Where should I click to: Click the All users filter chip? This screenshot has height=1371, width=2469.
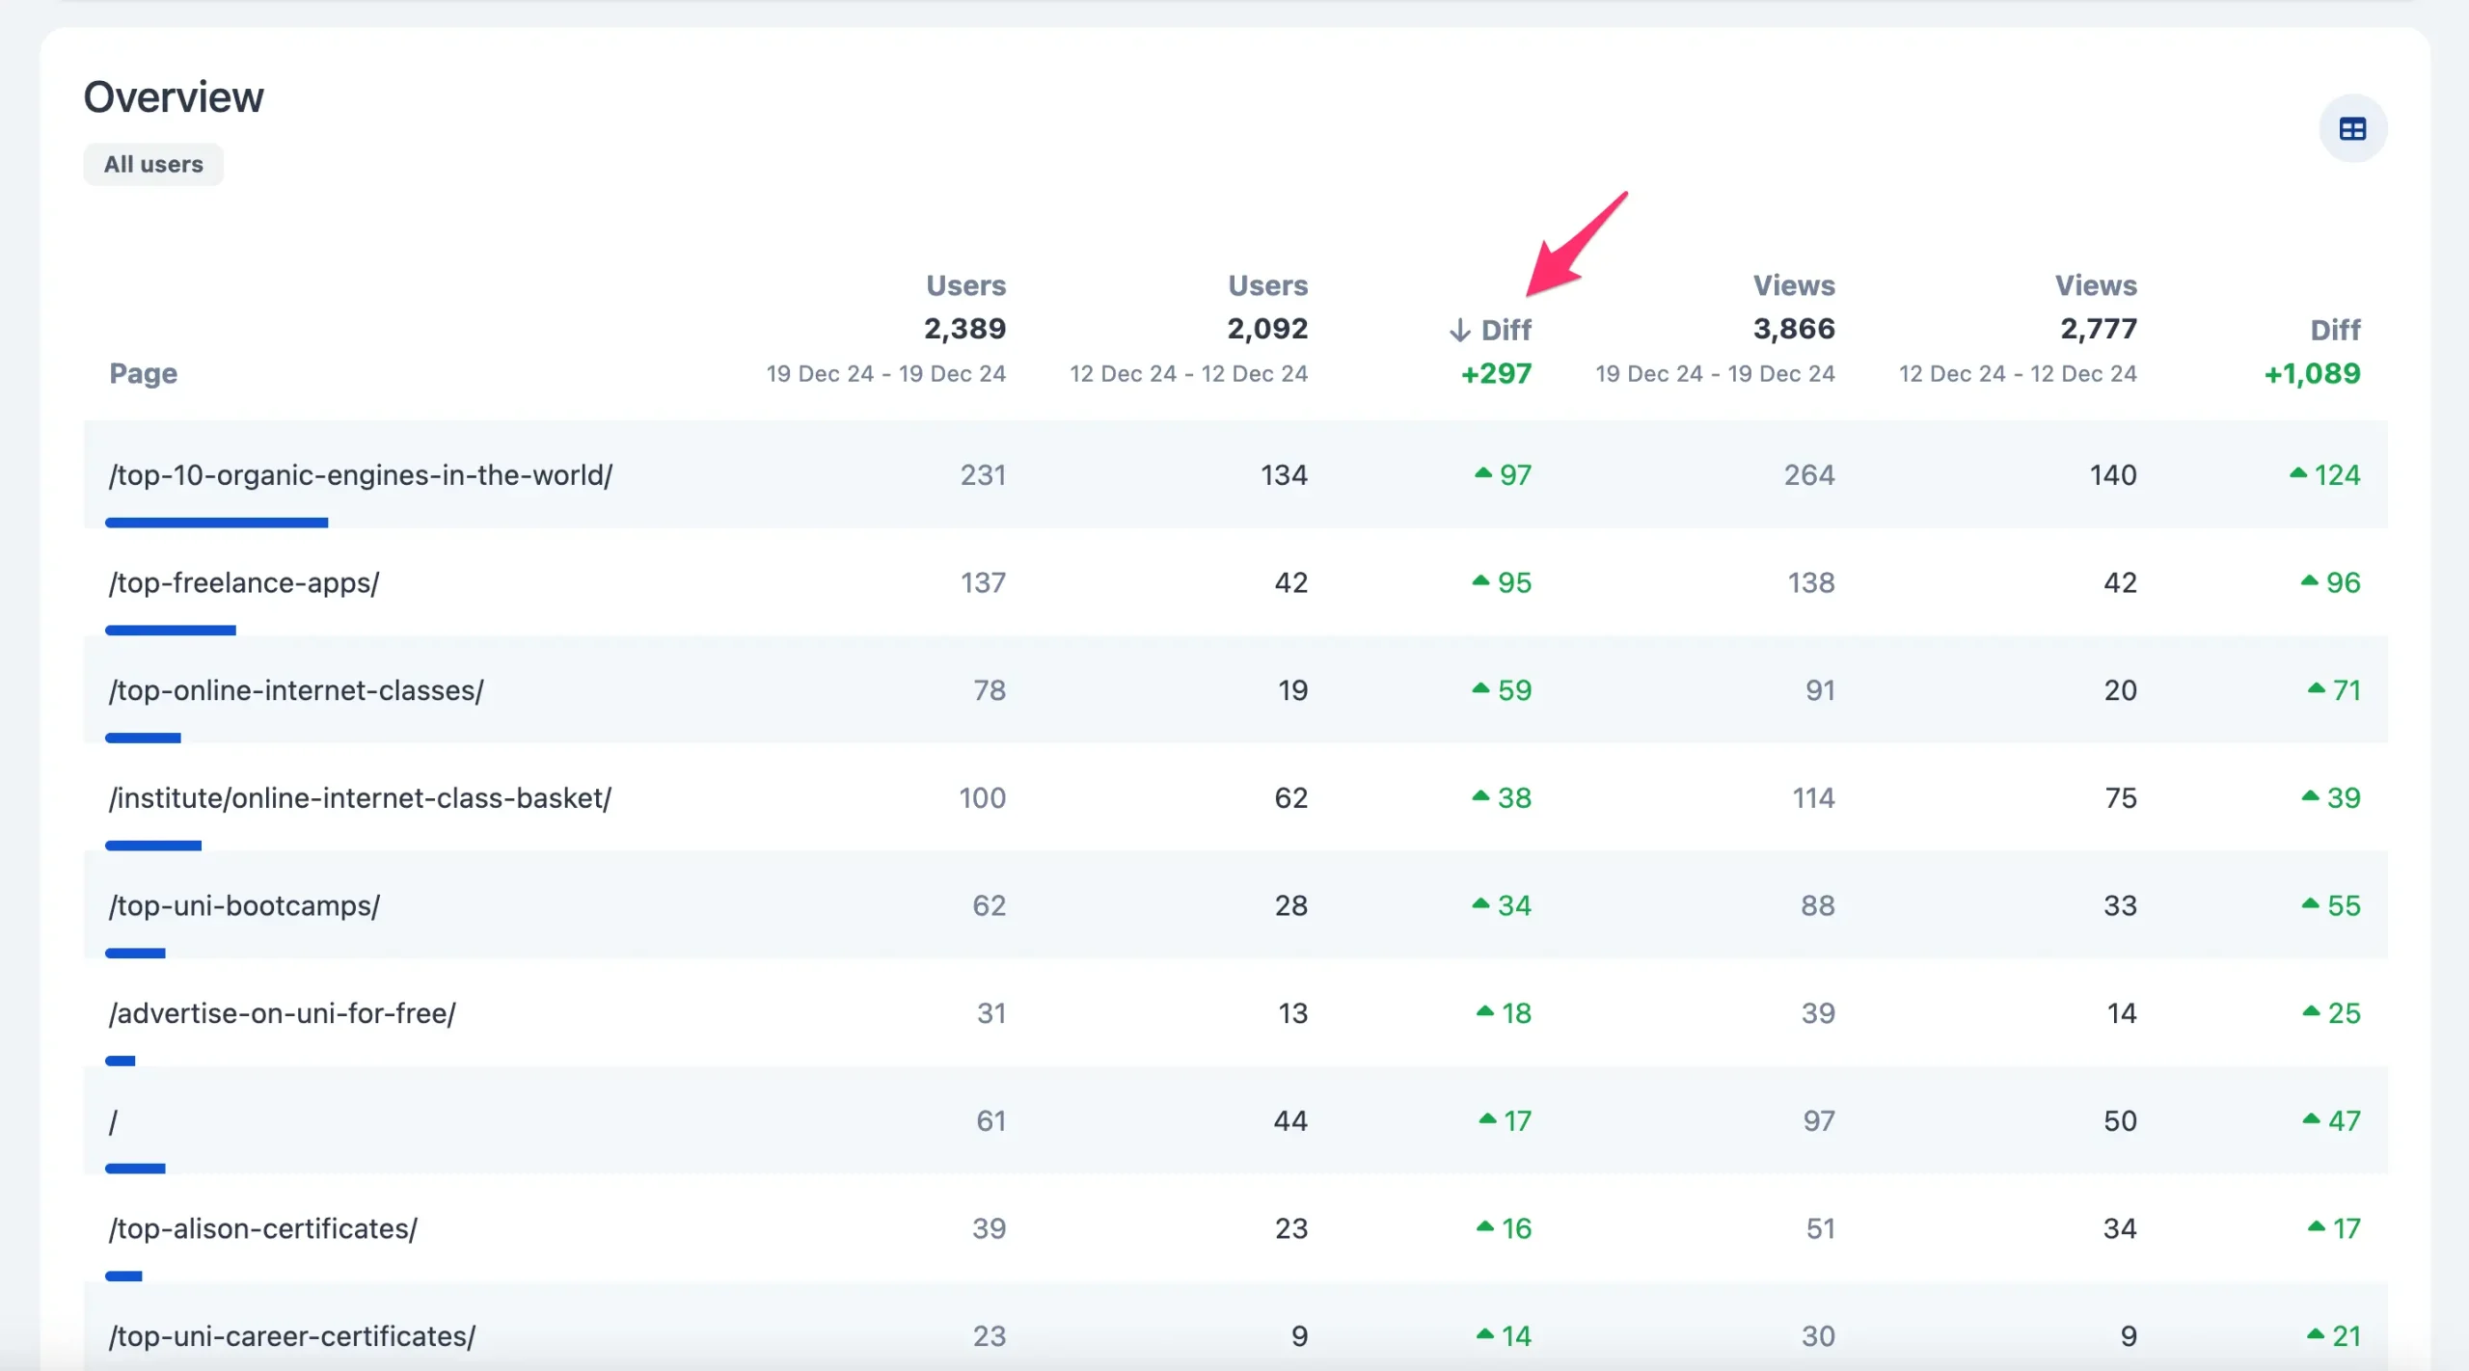click(x=153, y=165)
